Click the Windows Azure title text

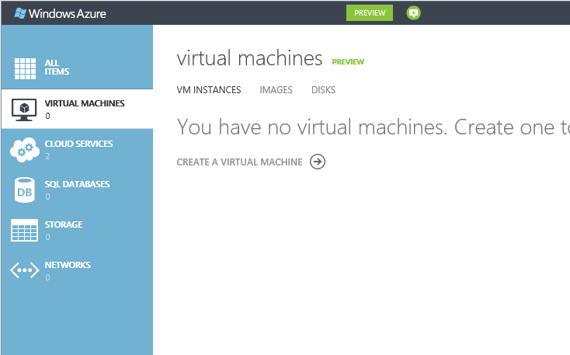click(68, 14)
